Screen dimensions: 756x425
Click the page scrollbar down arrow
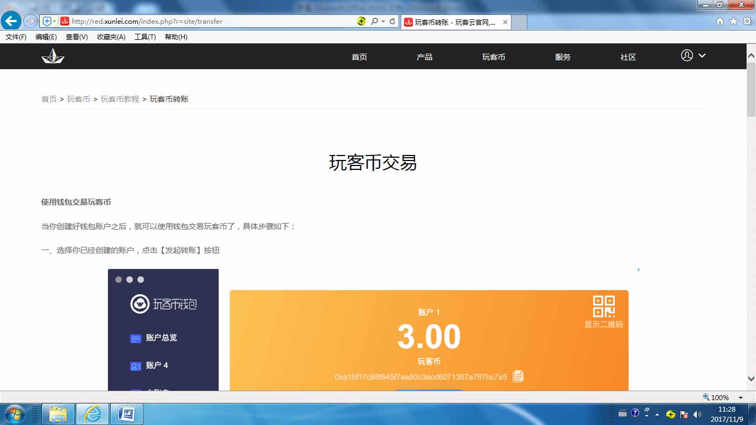pyautogui.click(x=751, y=379)
